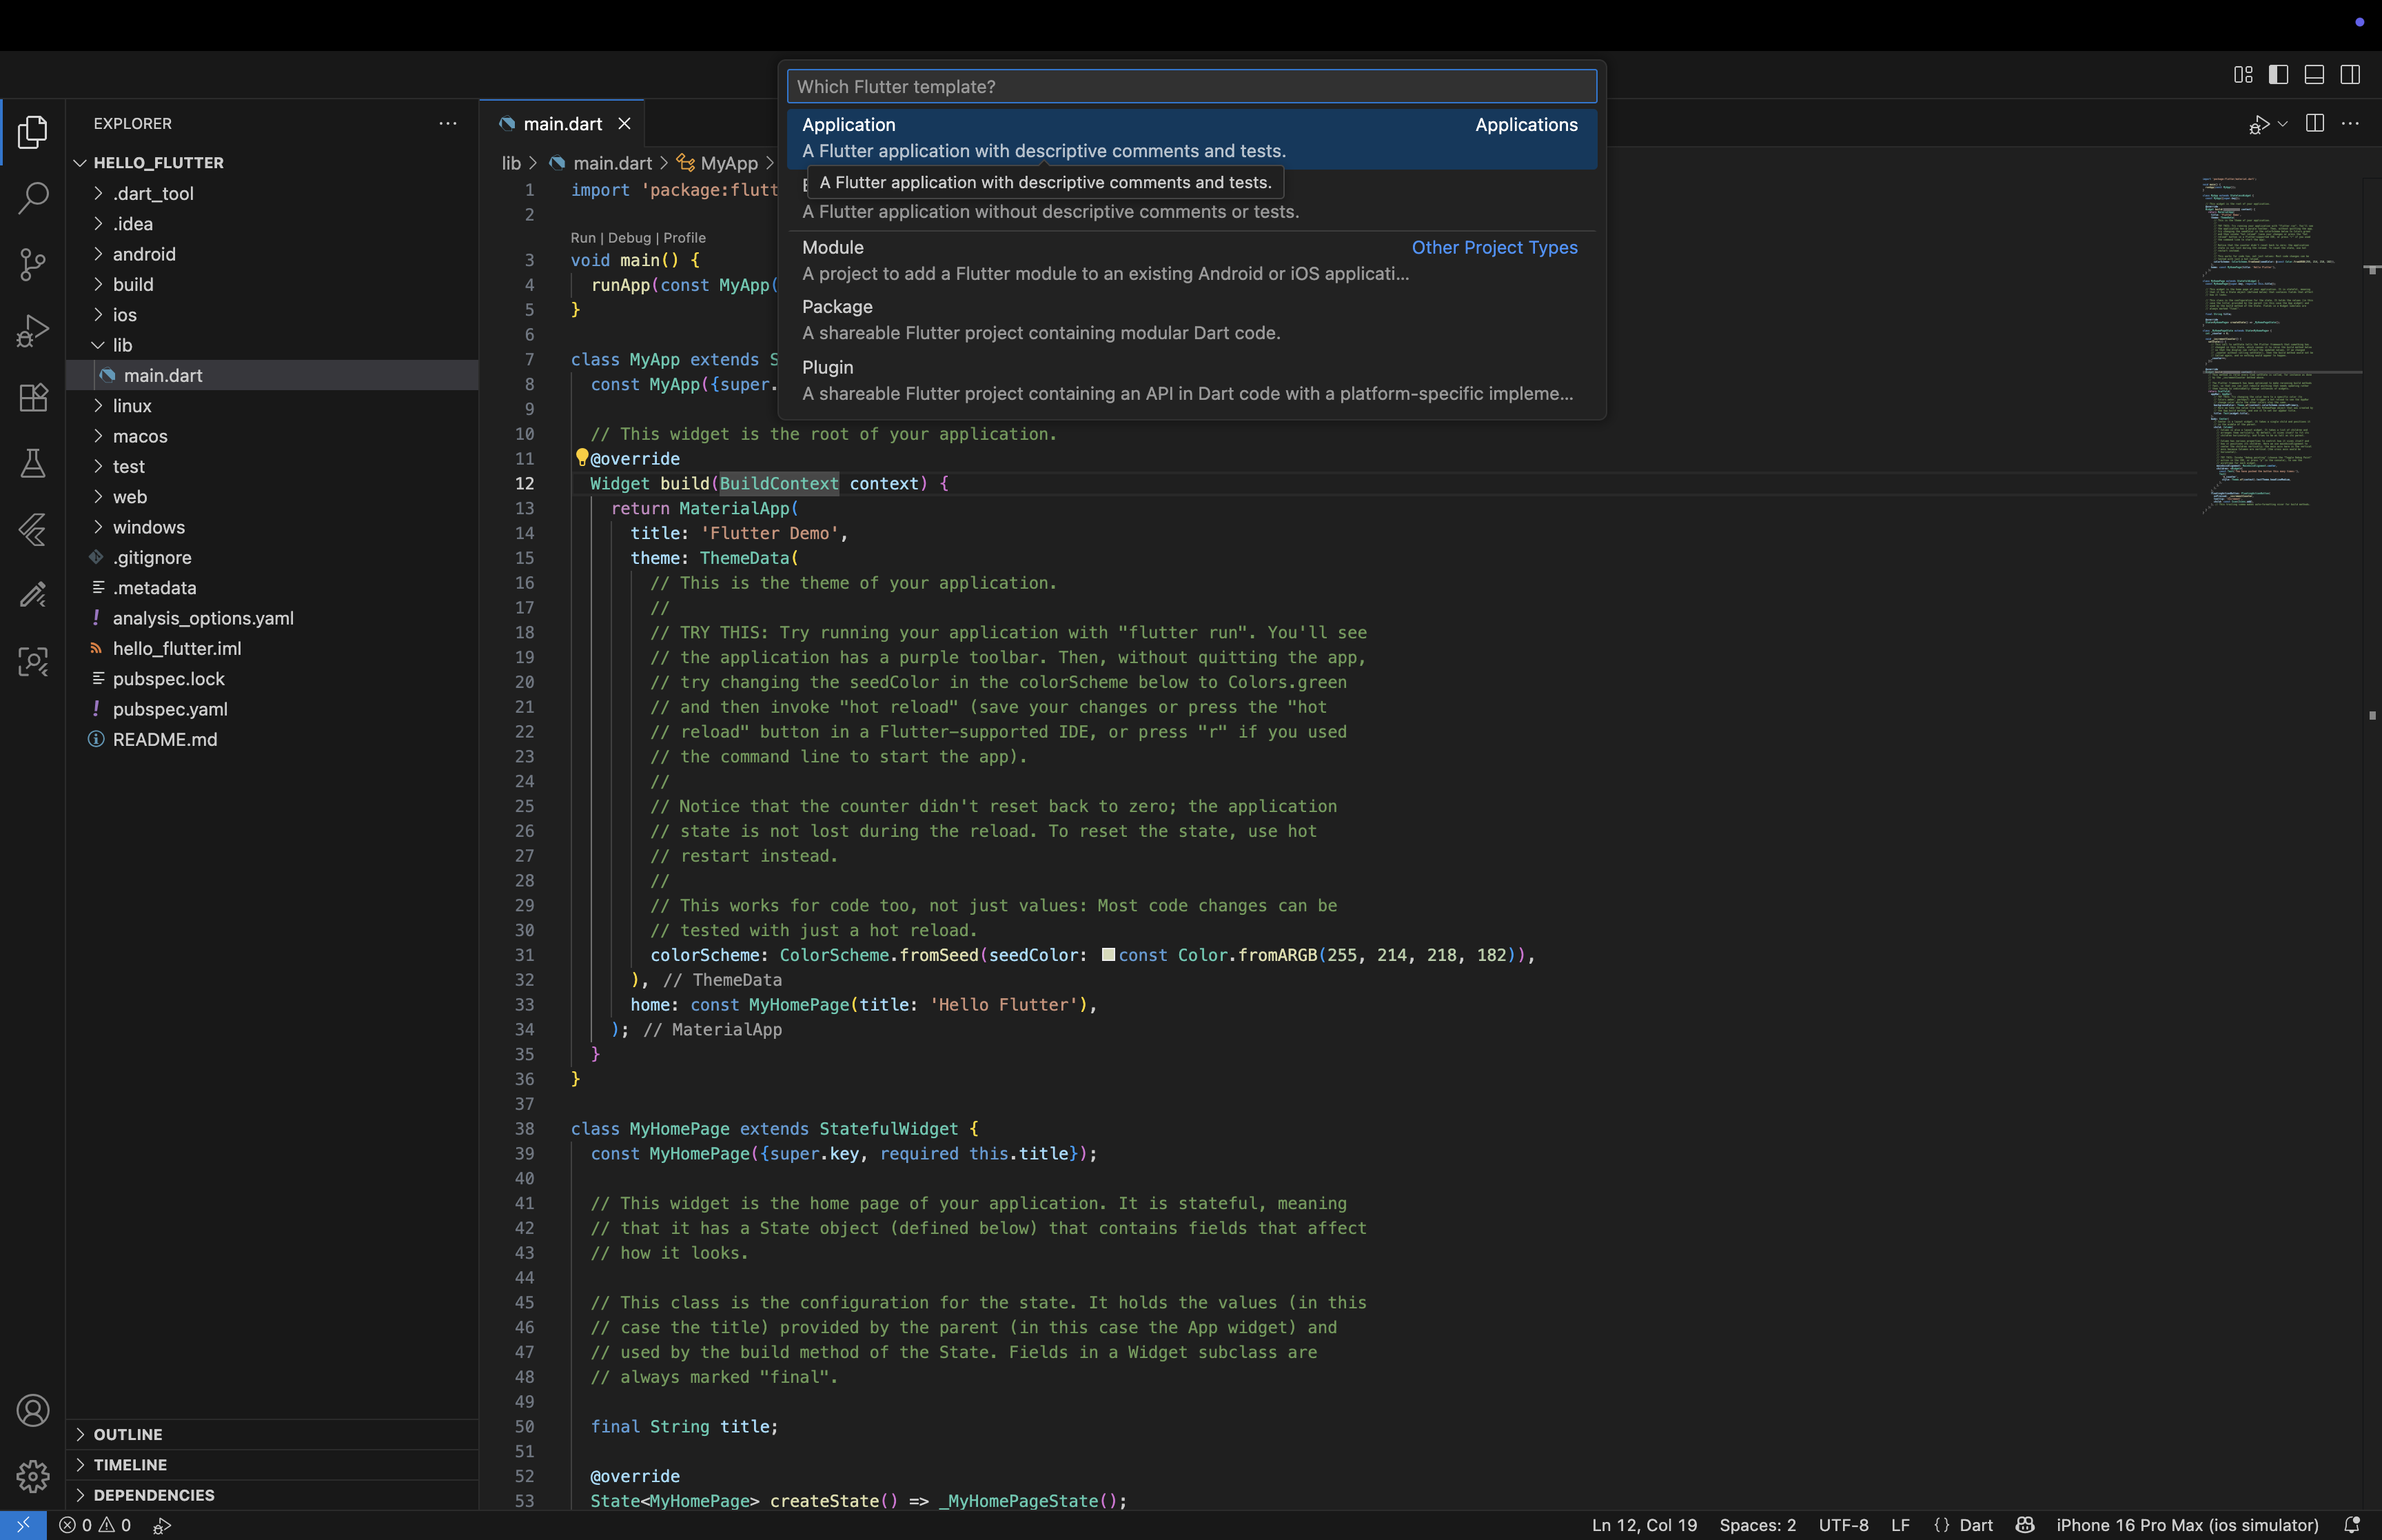Click the debug launch icon in status bar
This screenshot has height=1540, width=2382.
(x=162, y=1525)
